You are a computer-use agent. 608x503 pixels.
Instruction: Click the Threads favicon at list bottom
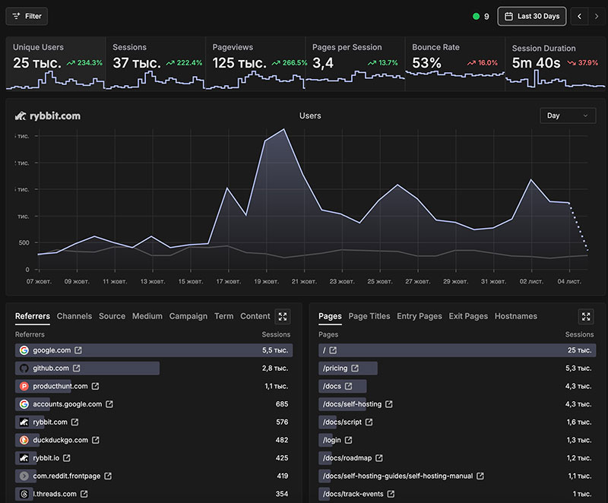[23, 494]
